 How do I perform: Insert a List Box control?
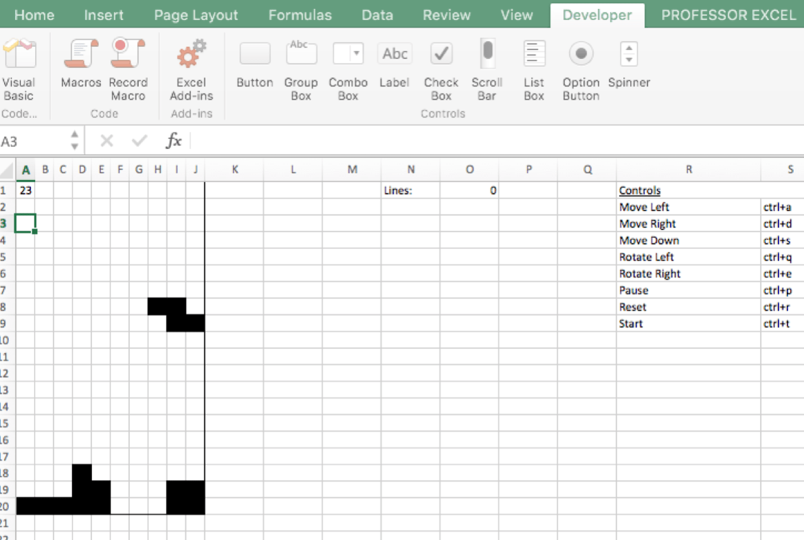(534, 69)
